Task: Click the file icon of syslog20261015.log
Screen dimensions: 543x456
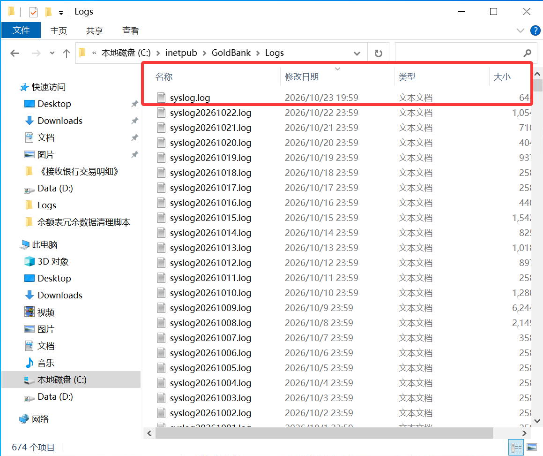Action: point(161,218)
